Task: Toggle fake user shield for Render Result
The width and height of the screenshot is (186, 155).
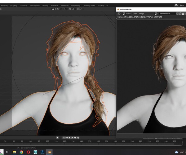Action: click(x=177, y=14)
